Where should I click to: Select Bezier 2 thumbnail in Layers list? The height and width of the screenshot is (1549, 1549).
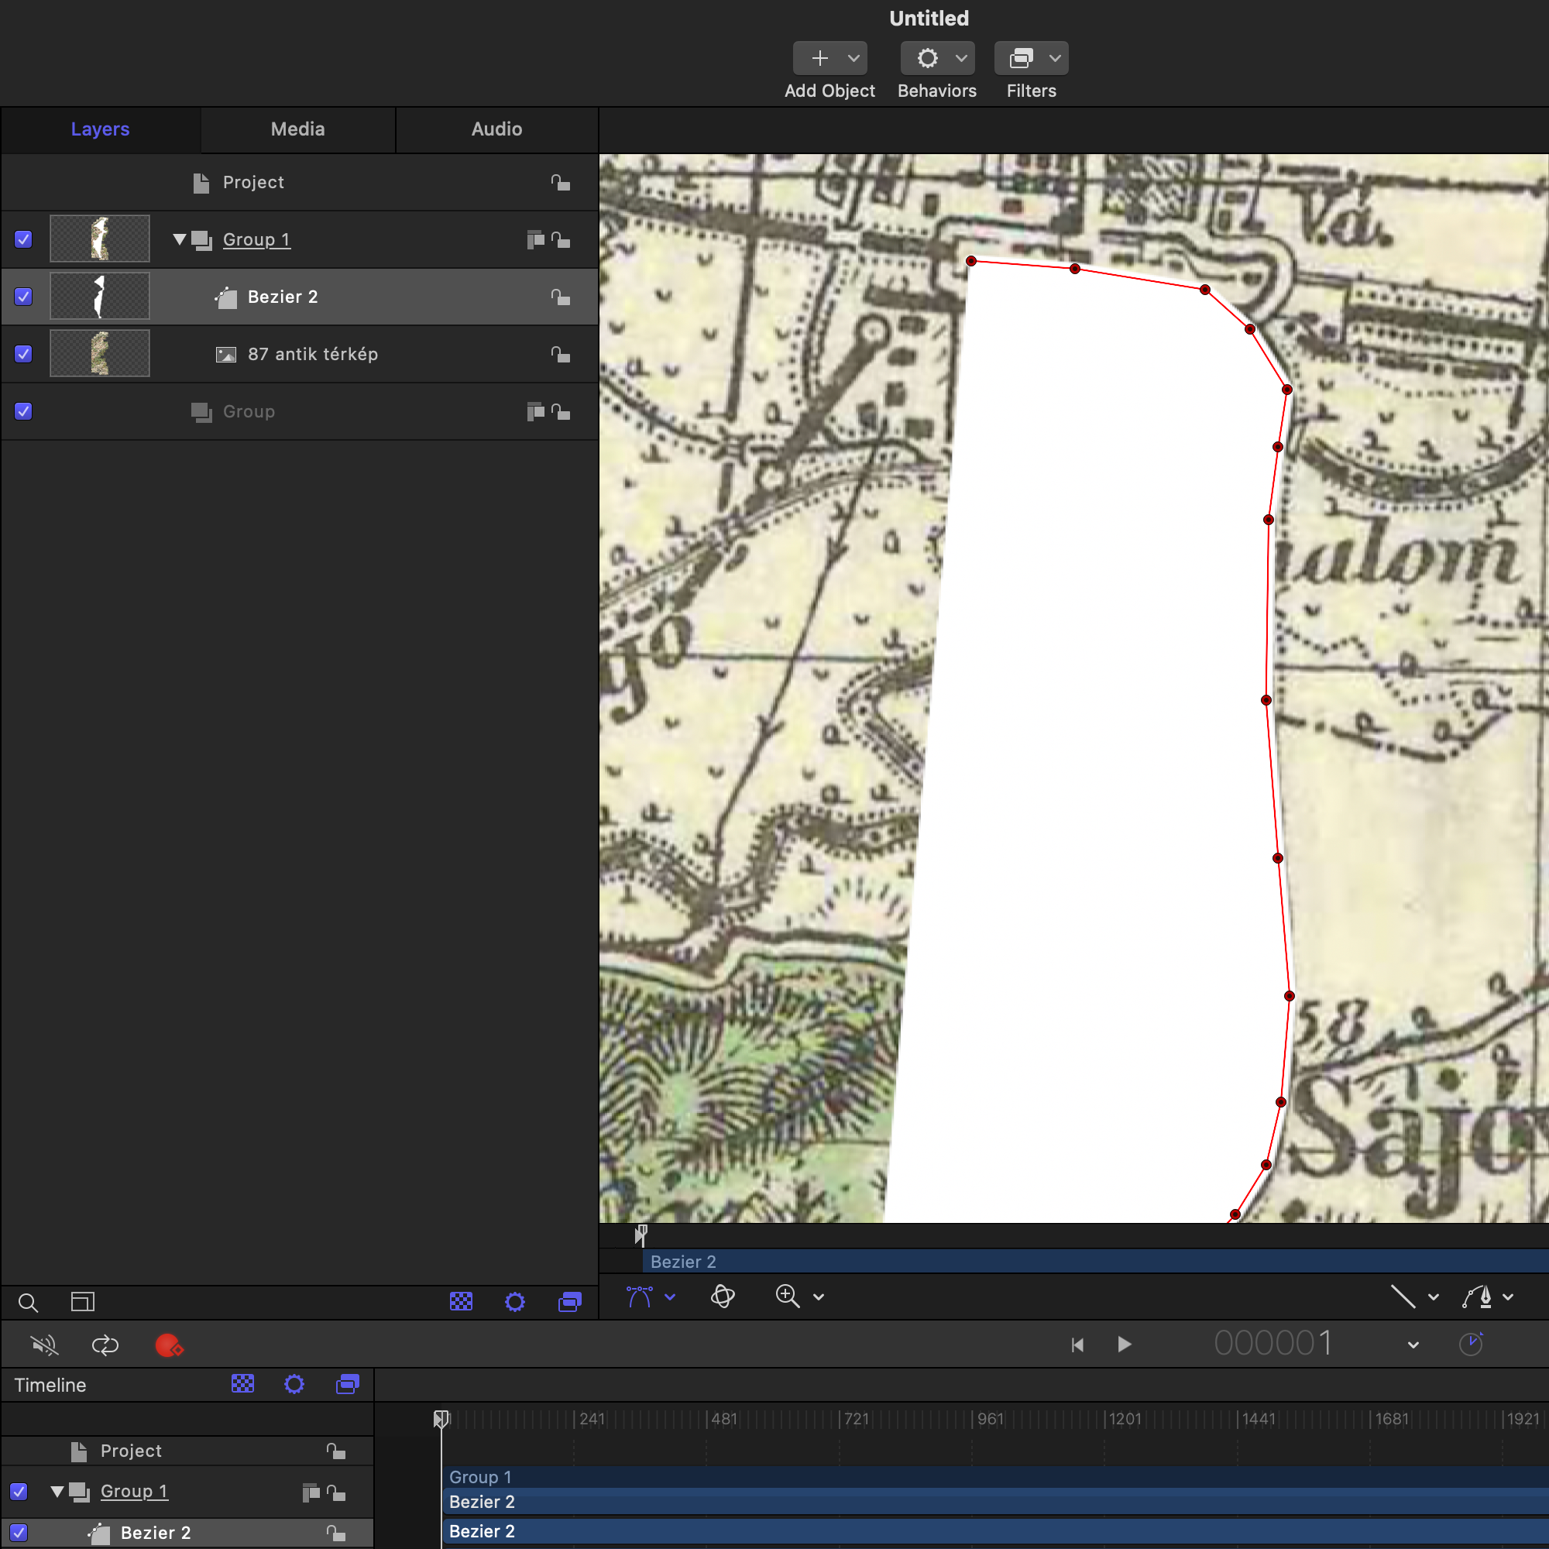click(99, 296)
